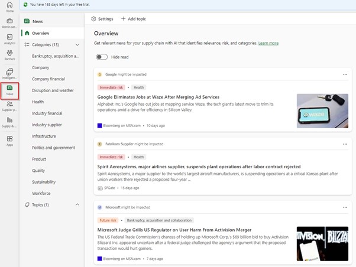Click Add topic button text
Image resolution: width=356 pixels, height=267 pixels.
tap(137, 19)
